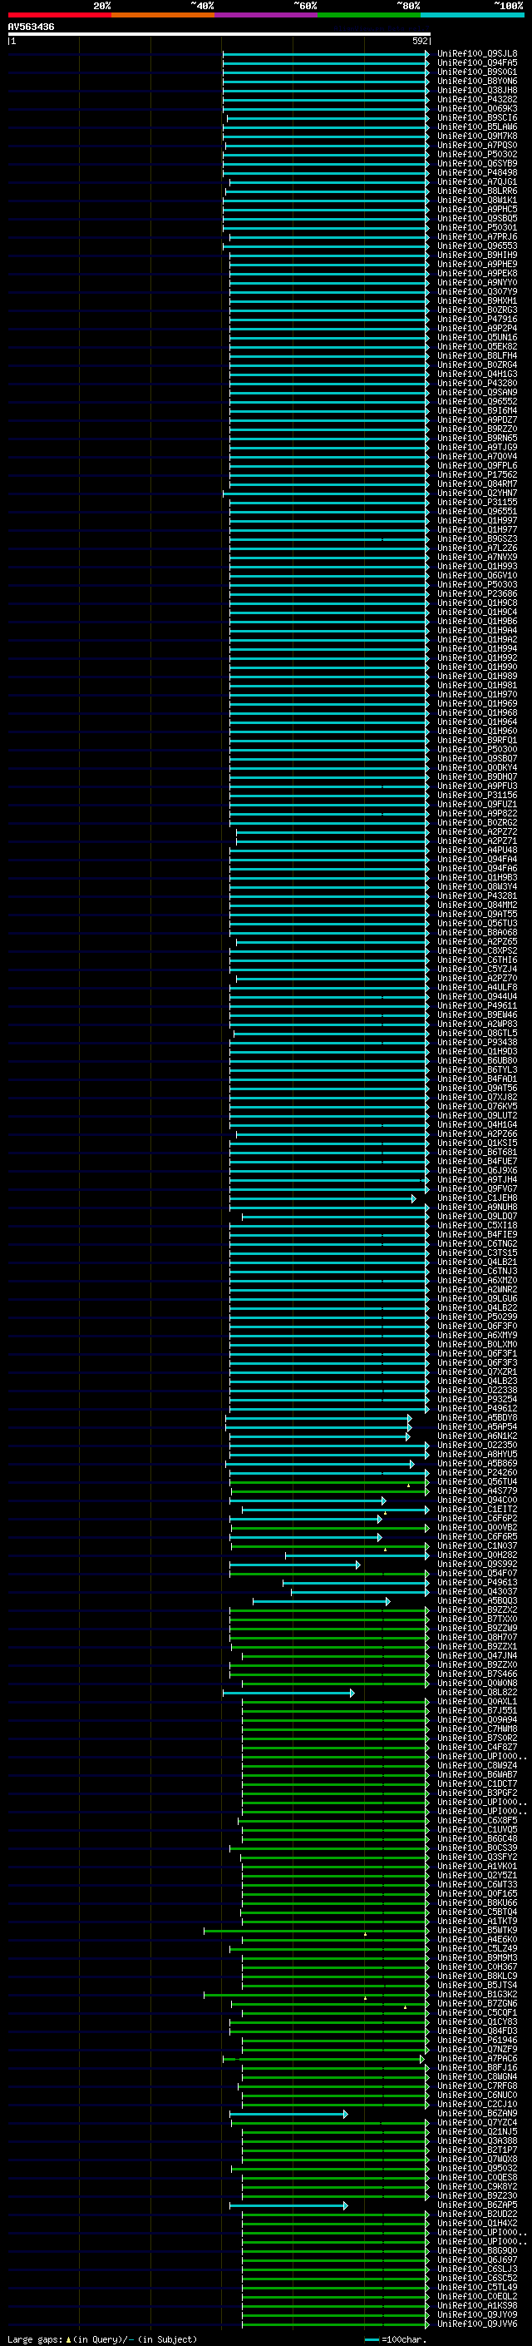532x2346 pixels.
Task: Select the UniRef100_A4S779 label
Action: [477, 1492]
